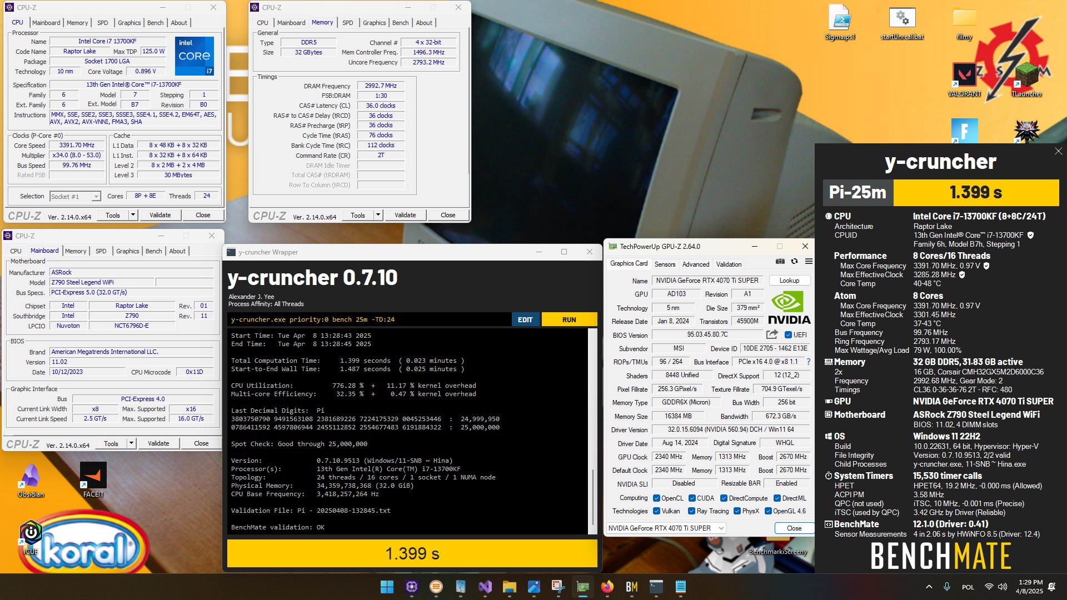Screen dimensions: 1067x600
Task: Click the BIOS export share icon in GPU-Z
Action: coord(772,334)
